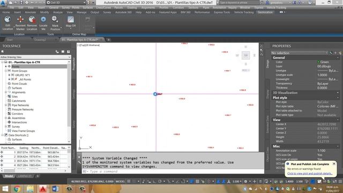Open the No selection dropdown in Properties
The image size is (343, 193).
coord(299,53)
